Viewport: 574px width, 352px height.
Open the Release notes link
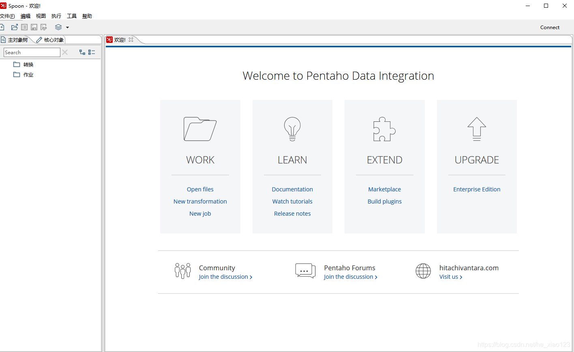tap(292, 214)
